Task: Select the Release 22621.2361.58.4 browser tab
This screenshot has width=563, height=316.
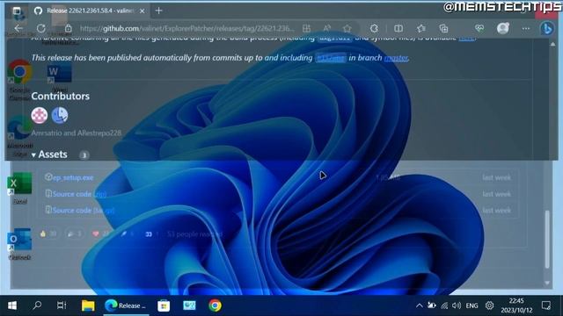Action: click(x=90, y=11)
